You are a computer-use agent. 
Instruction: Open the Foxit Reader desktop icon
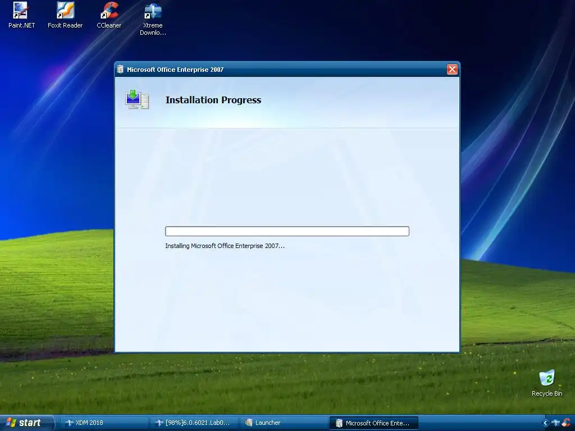pyautogui.click(x=65, y=15)
